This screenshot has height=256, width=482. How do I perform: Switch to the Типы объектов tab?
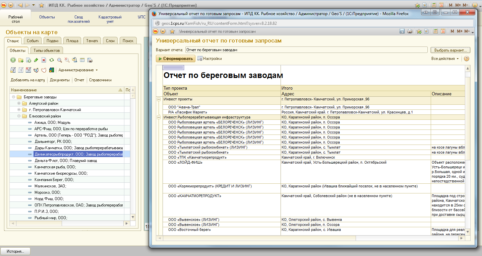coord(47,51)
